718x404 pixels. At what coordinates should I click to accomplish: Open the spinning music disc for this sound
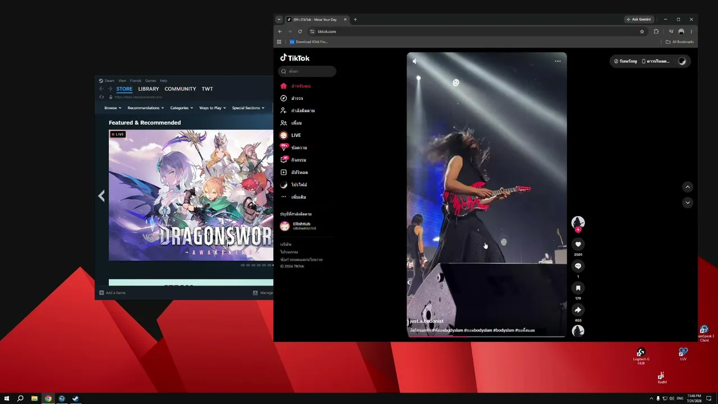[x=578, y=331]
